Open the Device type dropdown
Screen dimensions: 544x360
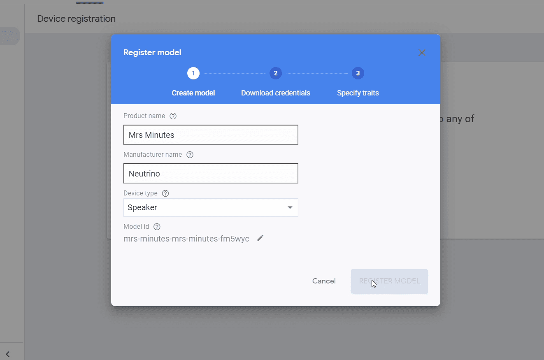click(290, 207)
